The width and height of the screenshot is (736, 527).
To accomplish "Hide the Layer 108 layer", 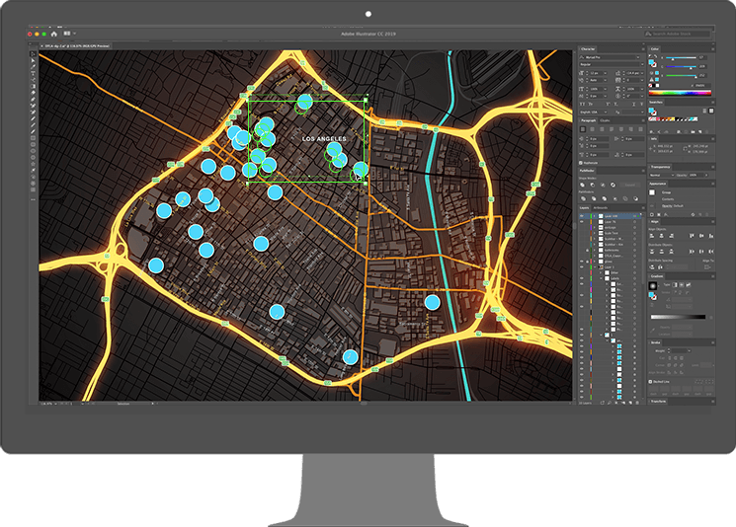I will coord(582,216).
